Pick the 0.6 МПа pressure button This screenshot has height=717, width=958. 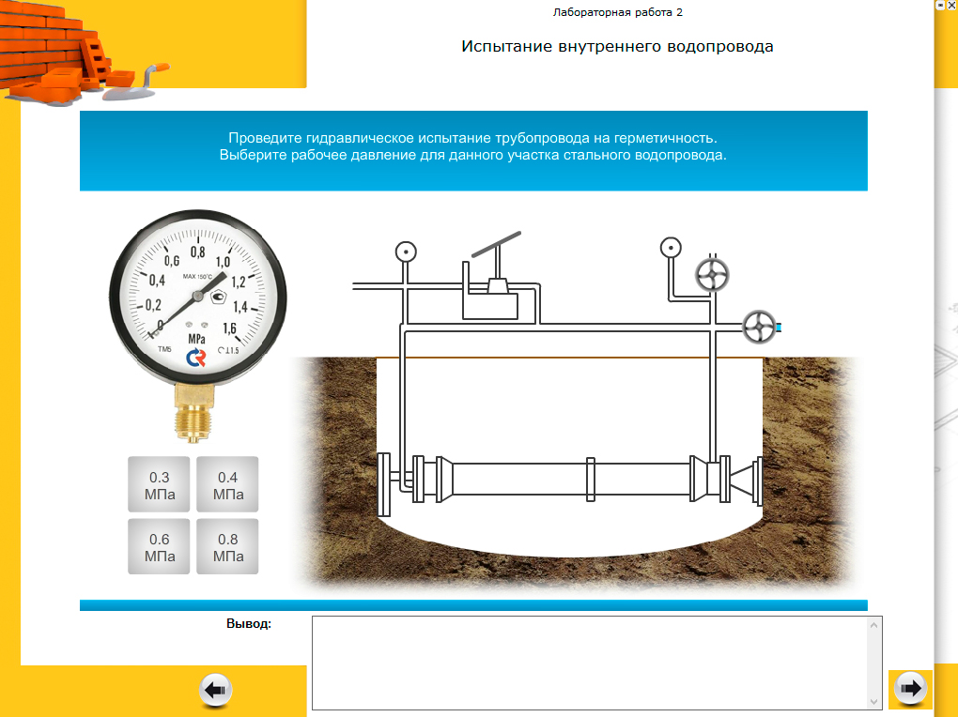pos(159,547)
